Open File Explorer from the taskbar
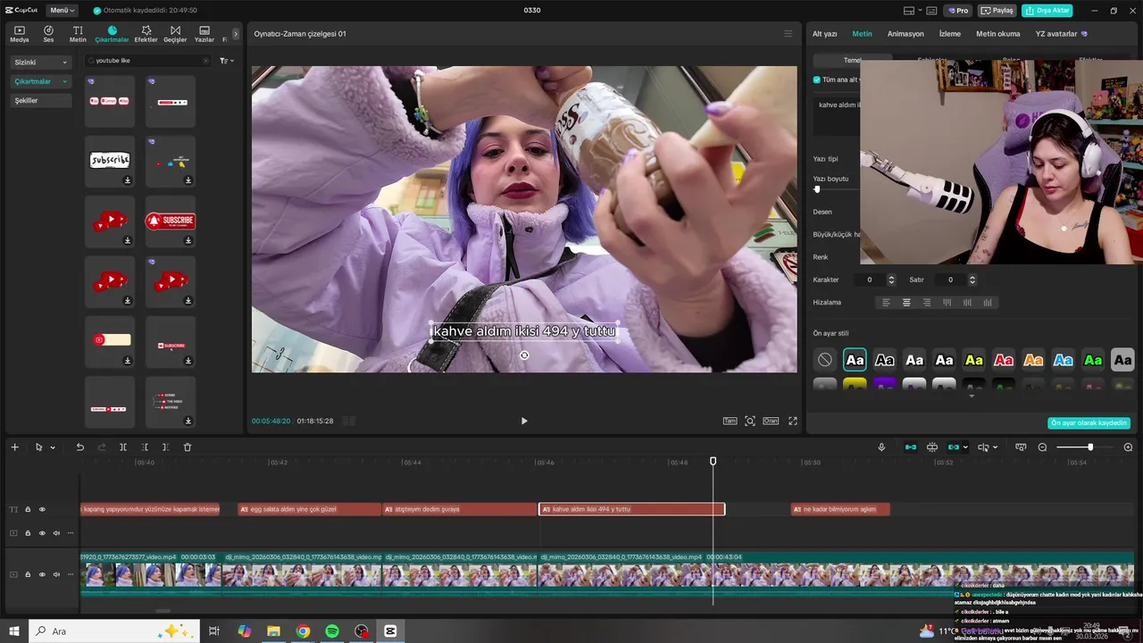1143x643 pixels. coord(273,631)
